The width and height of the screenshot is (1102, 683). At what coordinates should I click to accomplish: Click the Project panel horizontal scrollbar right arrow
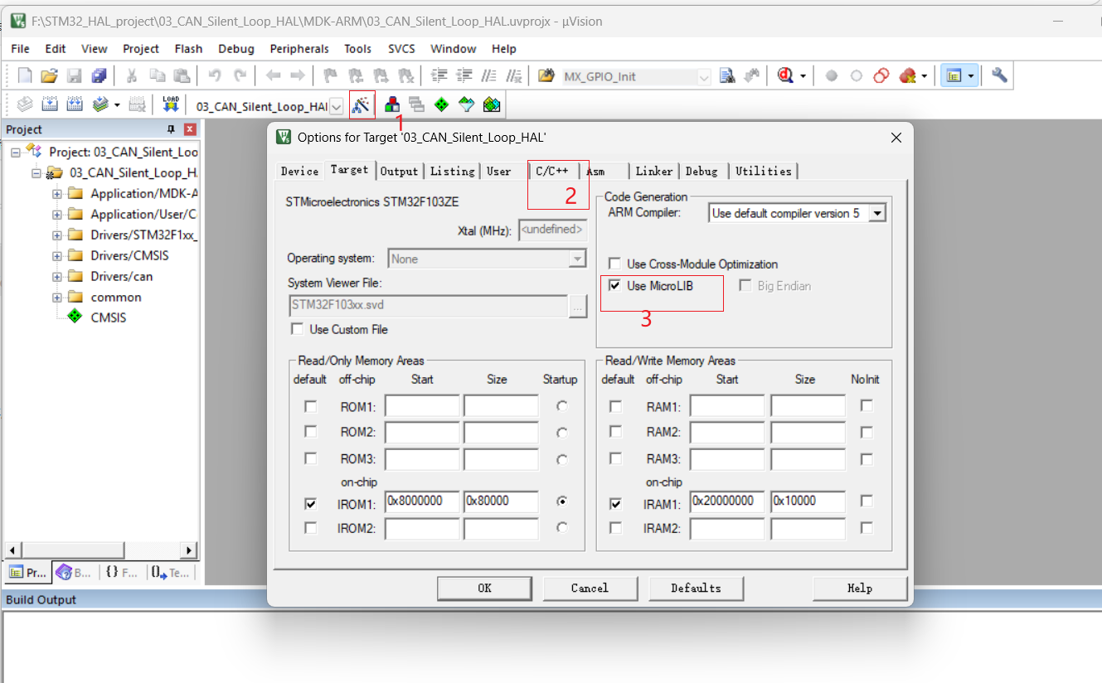(x=190, y=550)
